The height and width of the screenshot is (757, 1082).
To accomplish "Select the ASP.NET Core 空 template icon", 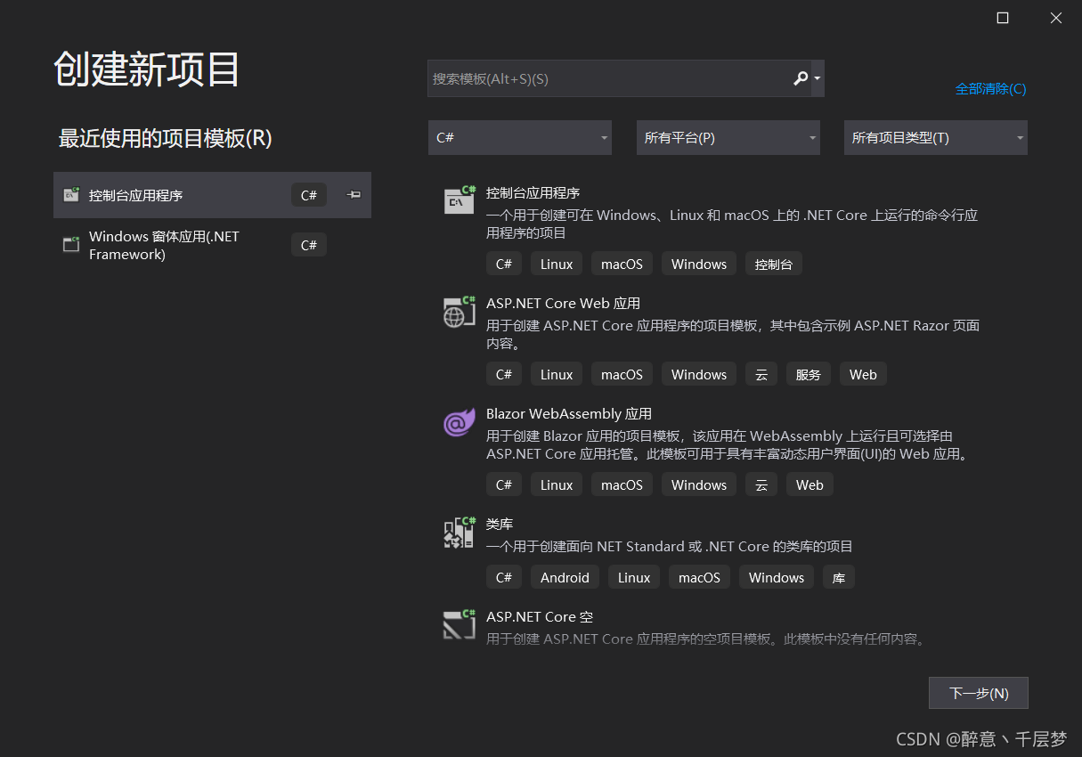I will tap(460, 624).
